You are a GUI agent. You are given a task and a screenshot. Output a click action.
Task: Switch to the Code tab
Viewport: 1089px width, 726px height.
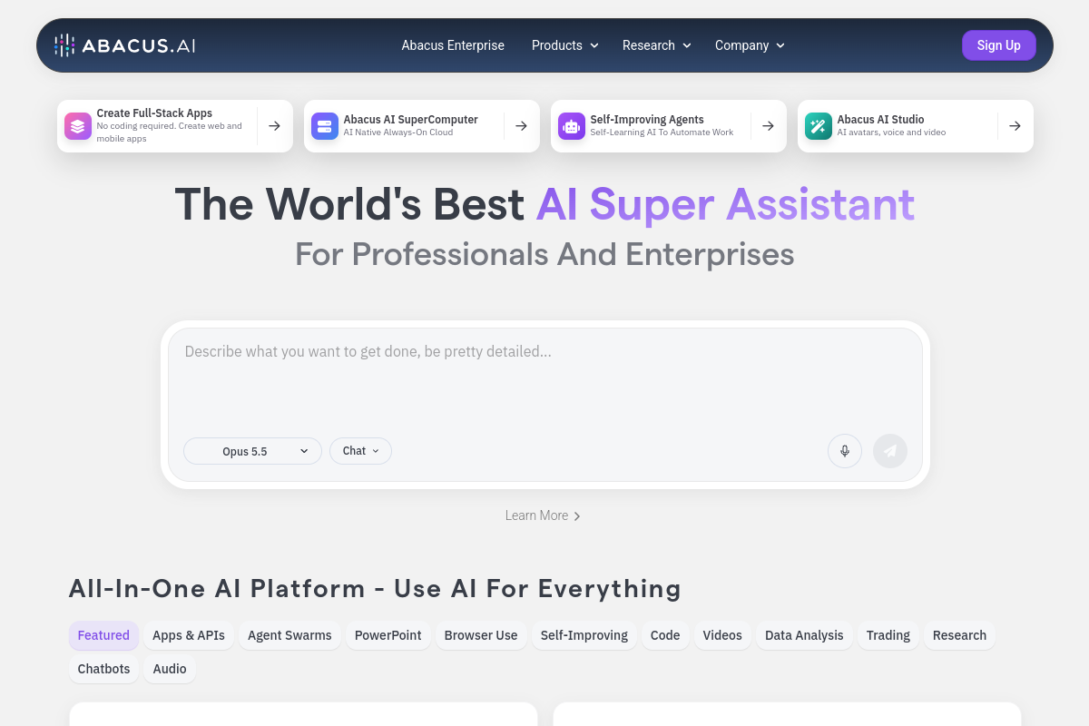tap(665, 635)
